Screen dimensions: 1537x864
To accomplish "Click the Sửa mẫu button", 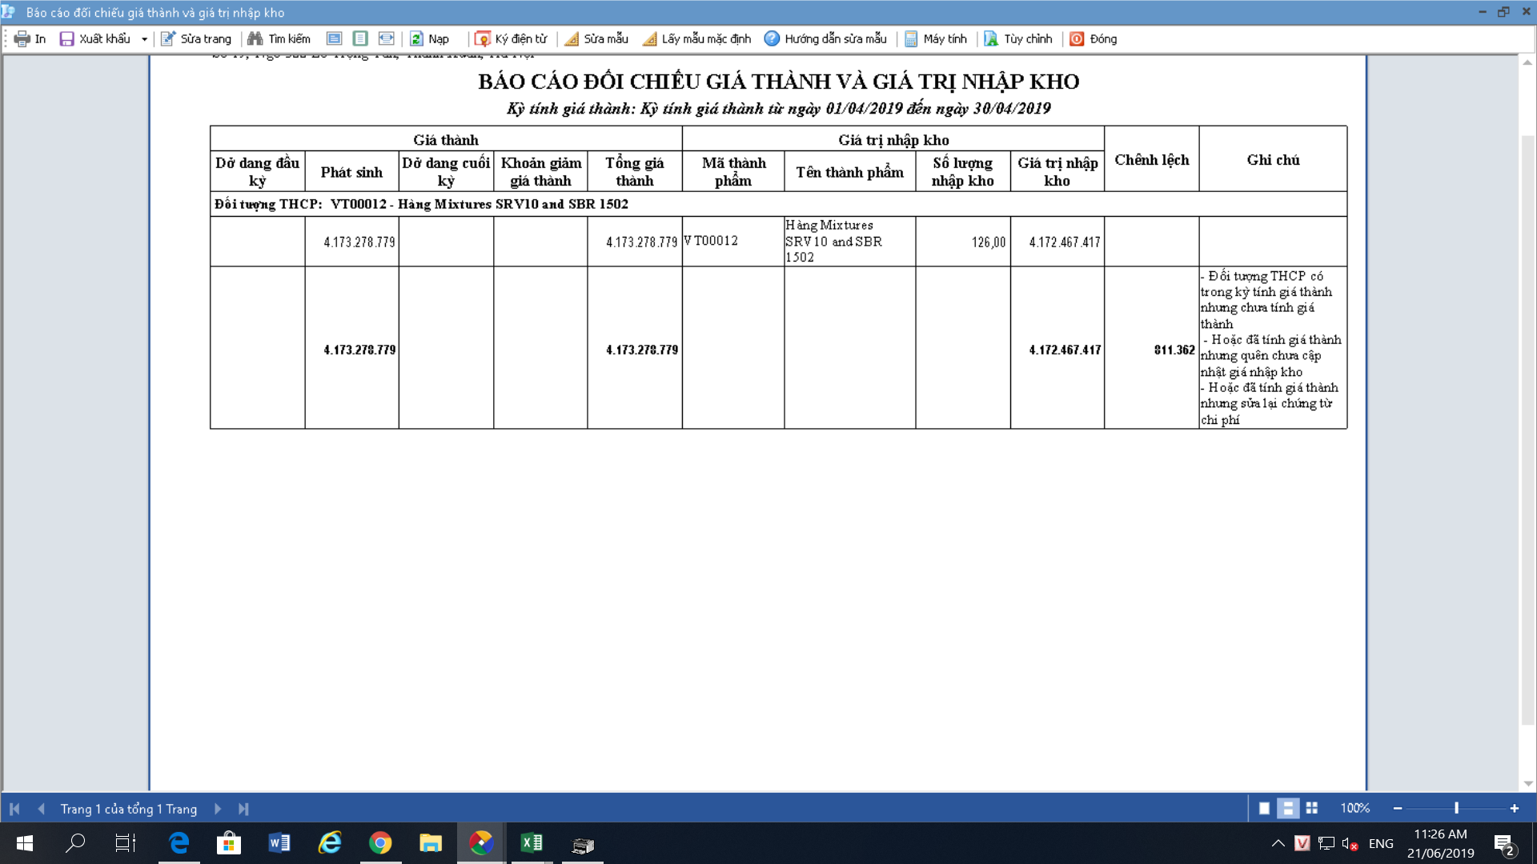I will (x=596, y=38).
